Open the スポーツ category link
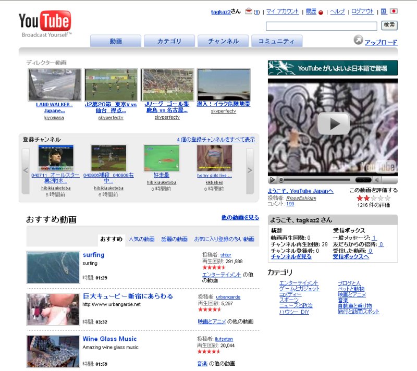The width and height of the screenshot is (417, 371). coord(289,300)
